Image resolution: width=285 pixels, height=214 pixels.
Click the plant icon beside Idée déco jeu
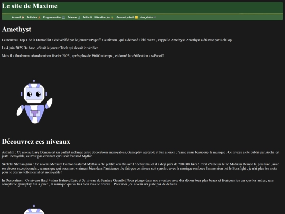(x=112, y=17)
